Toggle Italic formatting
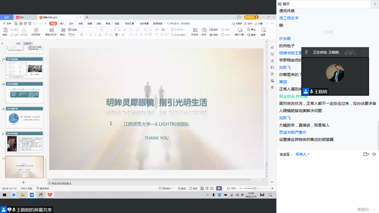 [86, 35]
